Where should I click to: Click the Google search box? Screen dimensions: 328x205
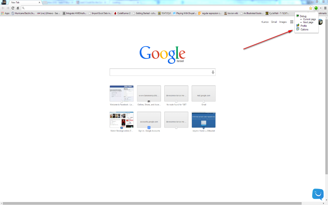tap(162, 72)
